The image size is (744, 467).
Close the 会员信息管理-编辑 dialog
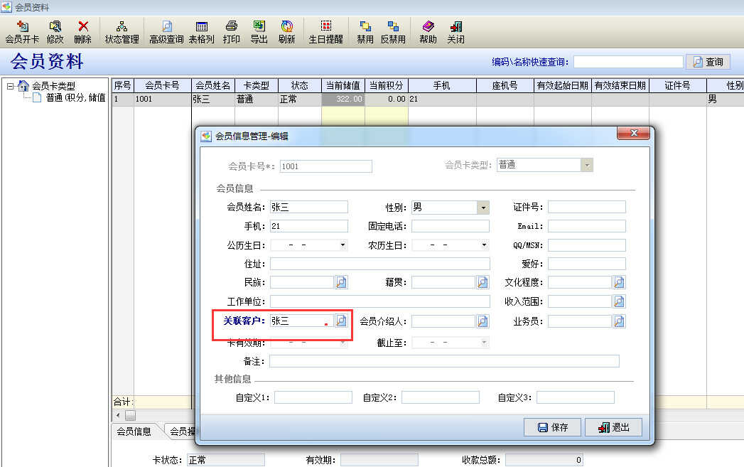tap(633, 134)
